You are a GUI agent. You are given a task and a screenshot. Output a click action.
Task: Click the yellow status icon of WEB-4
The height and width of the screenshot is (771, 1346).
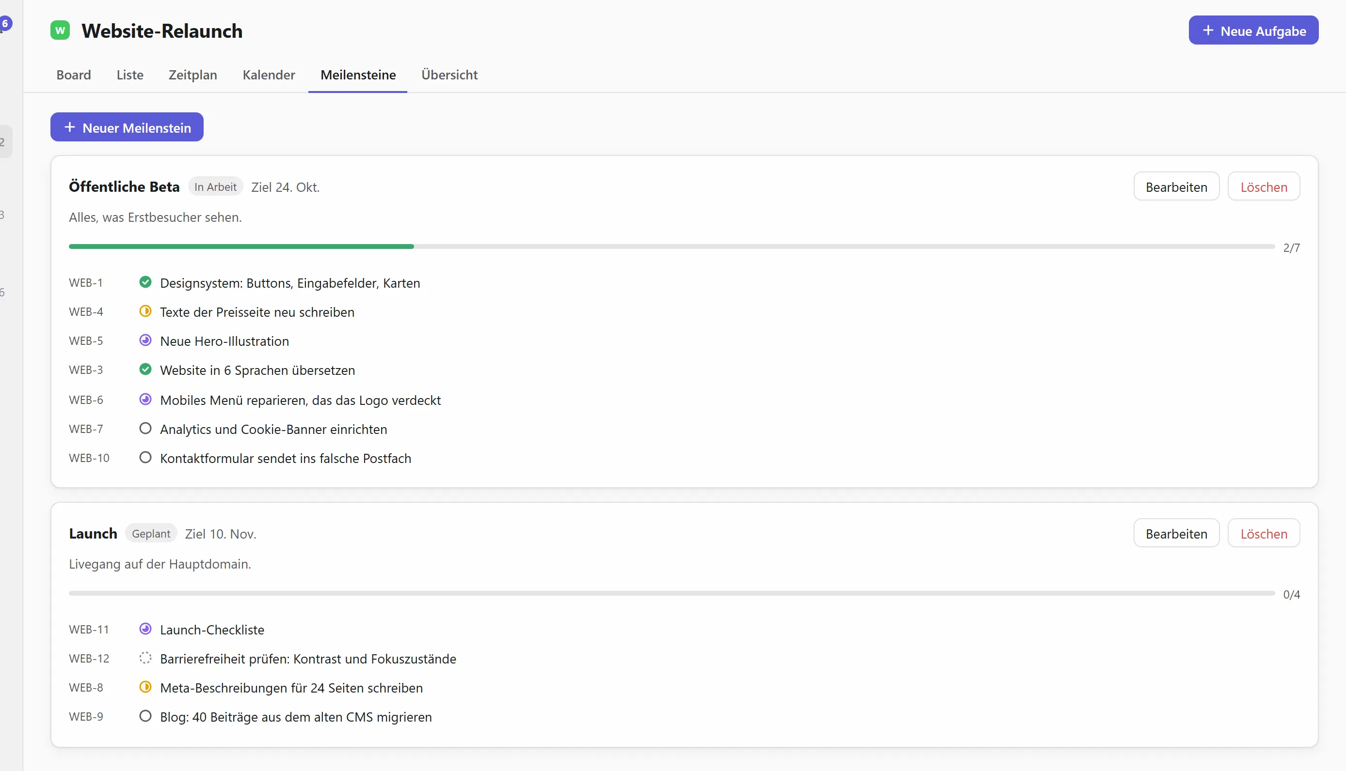coord(145,311)
